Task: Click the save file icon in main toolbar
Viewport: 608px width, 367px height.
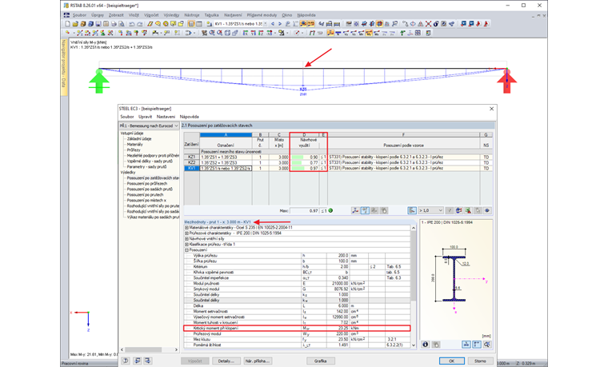Action: point(98,24)
